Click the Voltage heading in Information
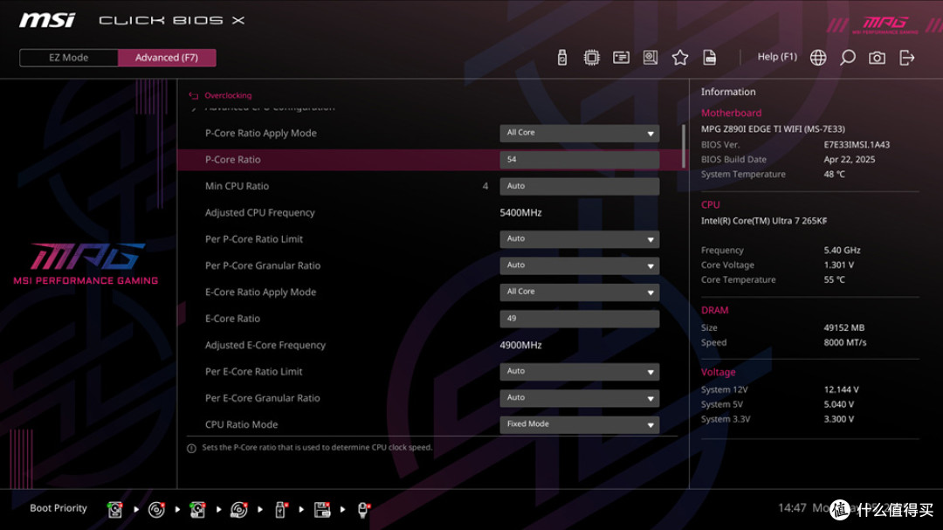Image resolution: width=943 pixels, height=530 pixels. click(718, 372)
